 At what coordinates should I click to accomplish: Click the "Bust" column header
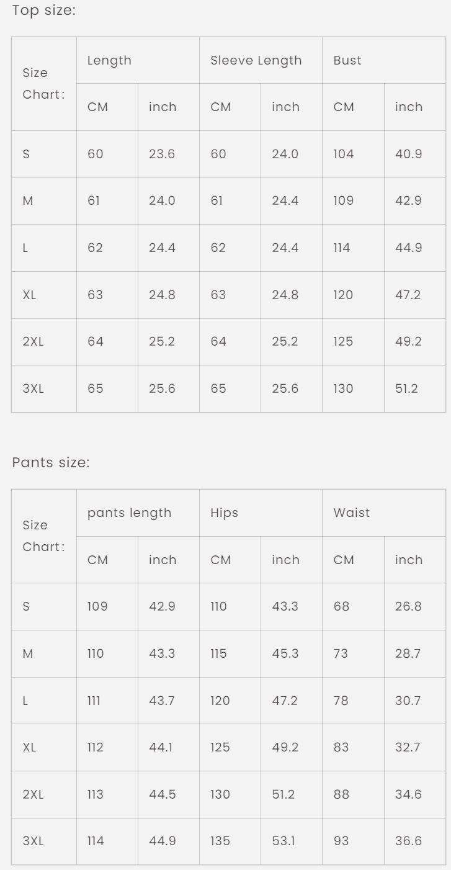pos(347,61)
